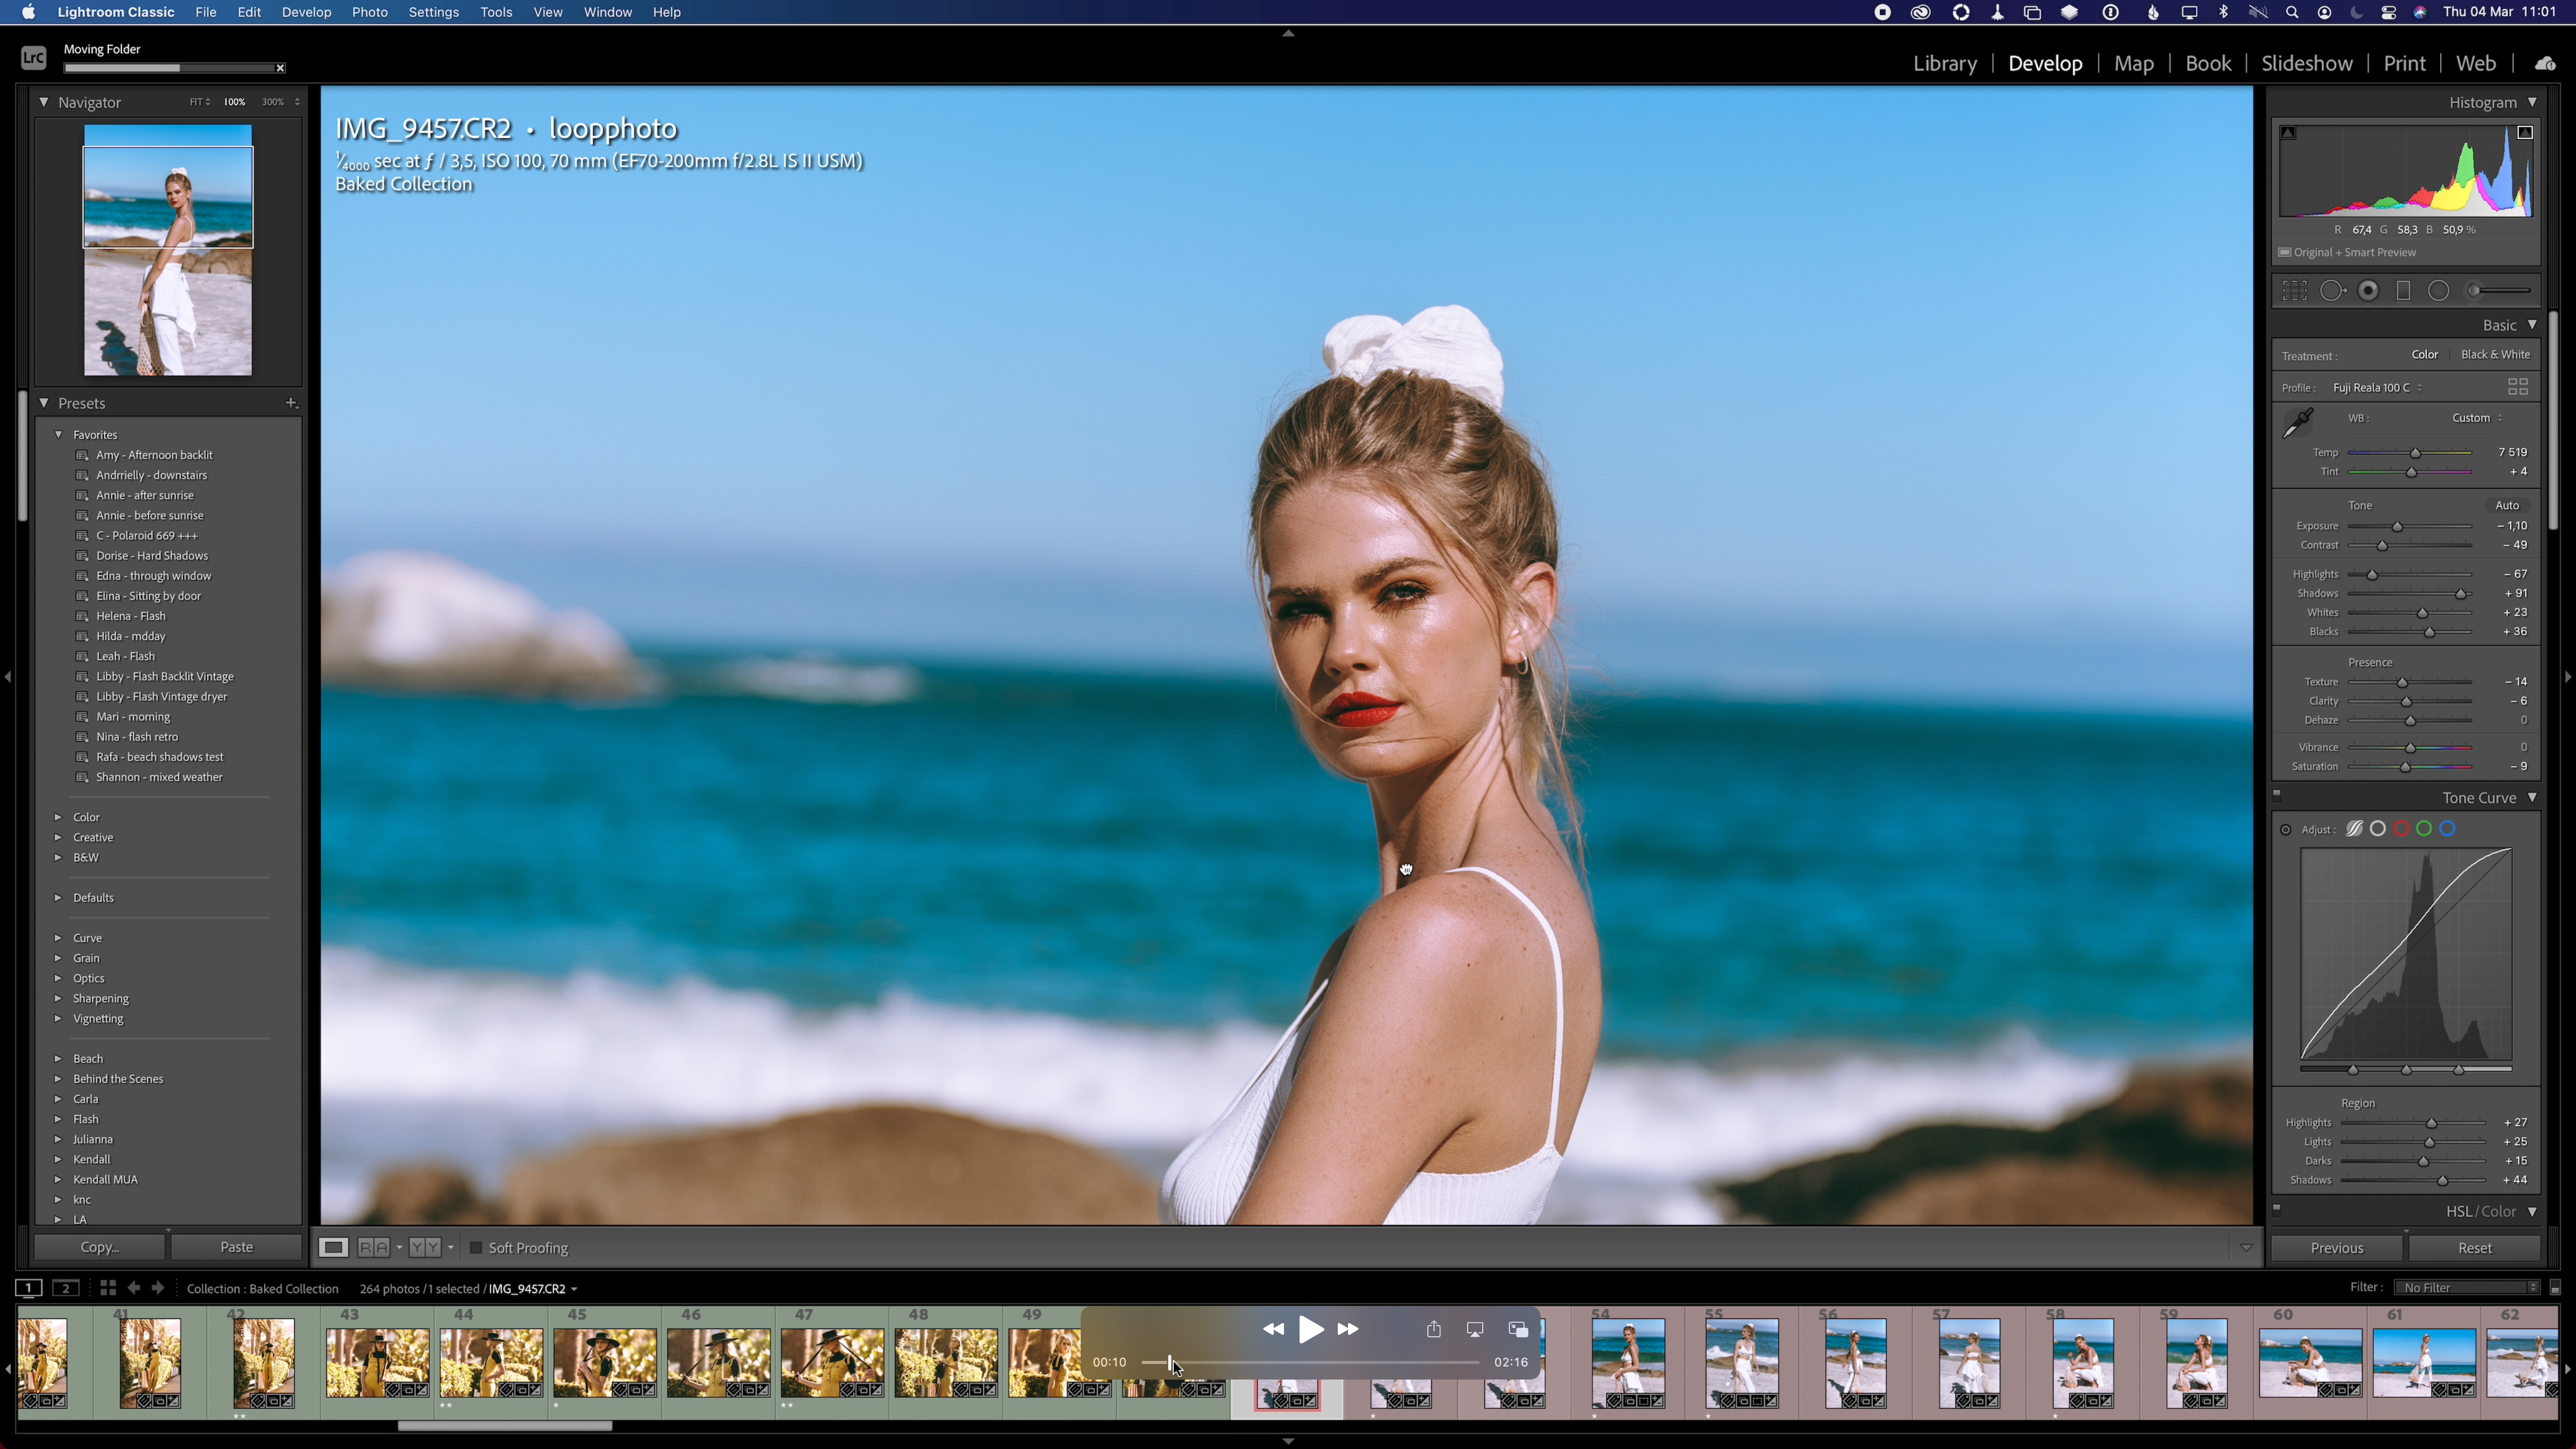Select the Graduated Filter tool
The height and width of the screenshot is (1449, 2576).
[x=2403, y=291]
